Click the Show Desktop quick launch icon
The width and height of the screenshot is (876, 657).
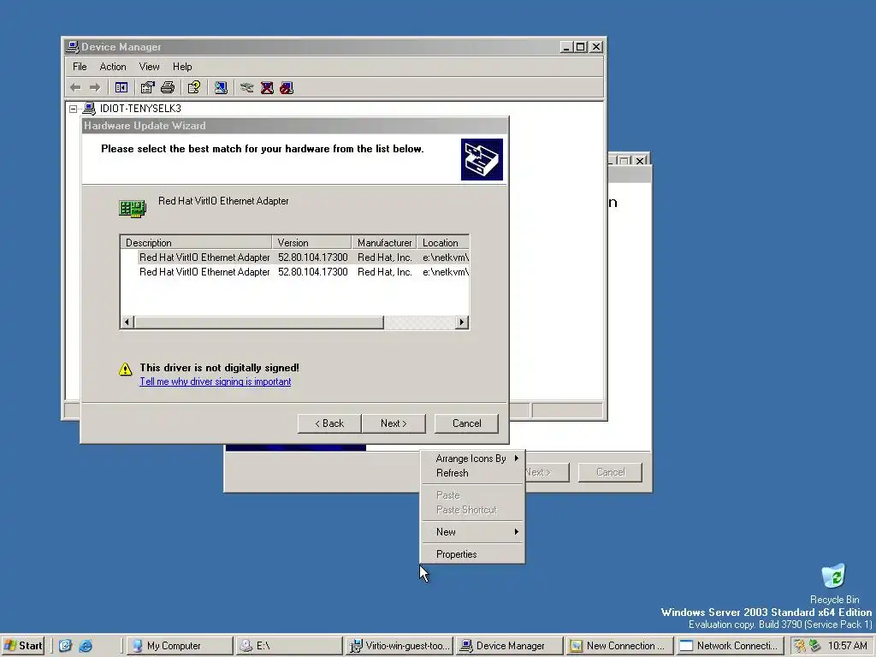click(65, 646)
